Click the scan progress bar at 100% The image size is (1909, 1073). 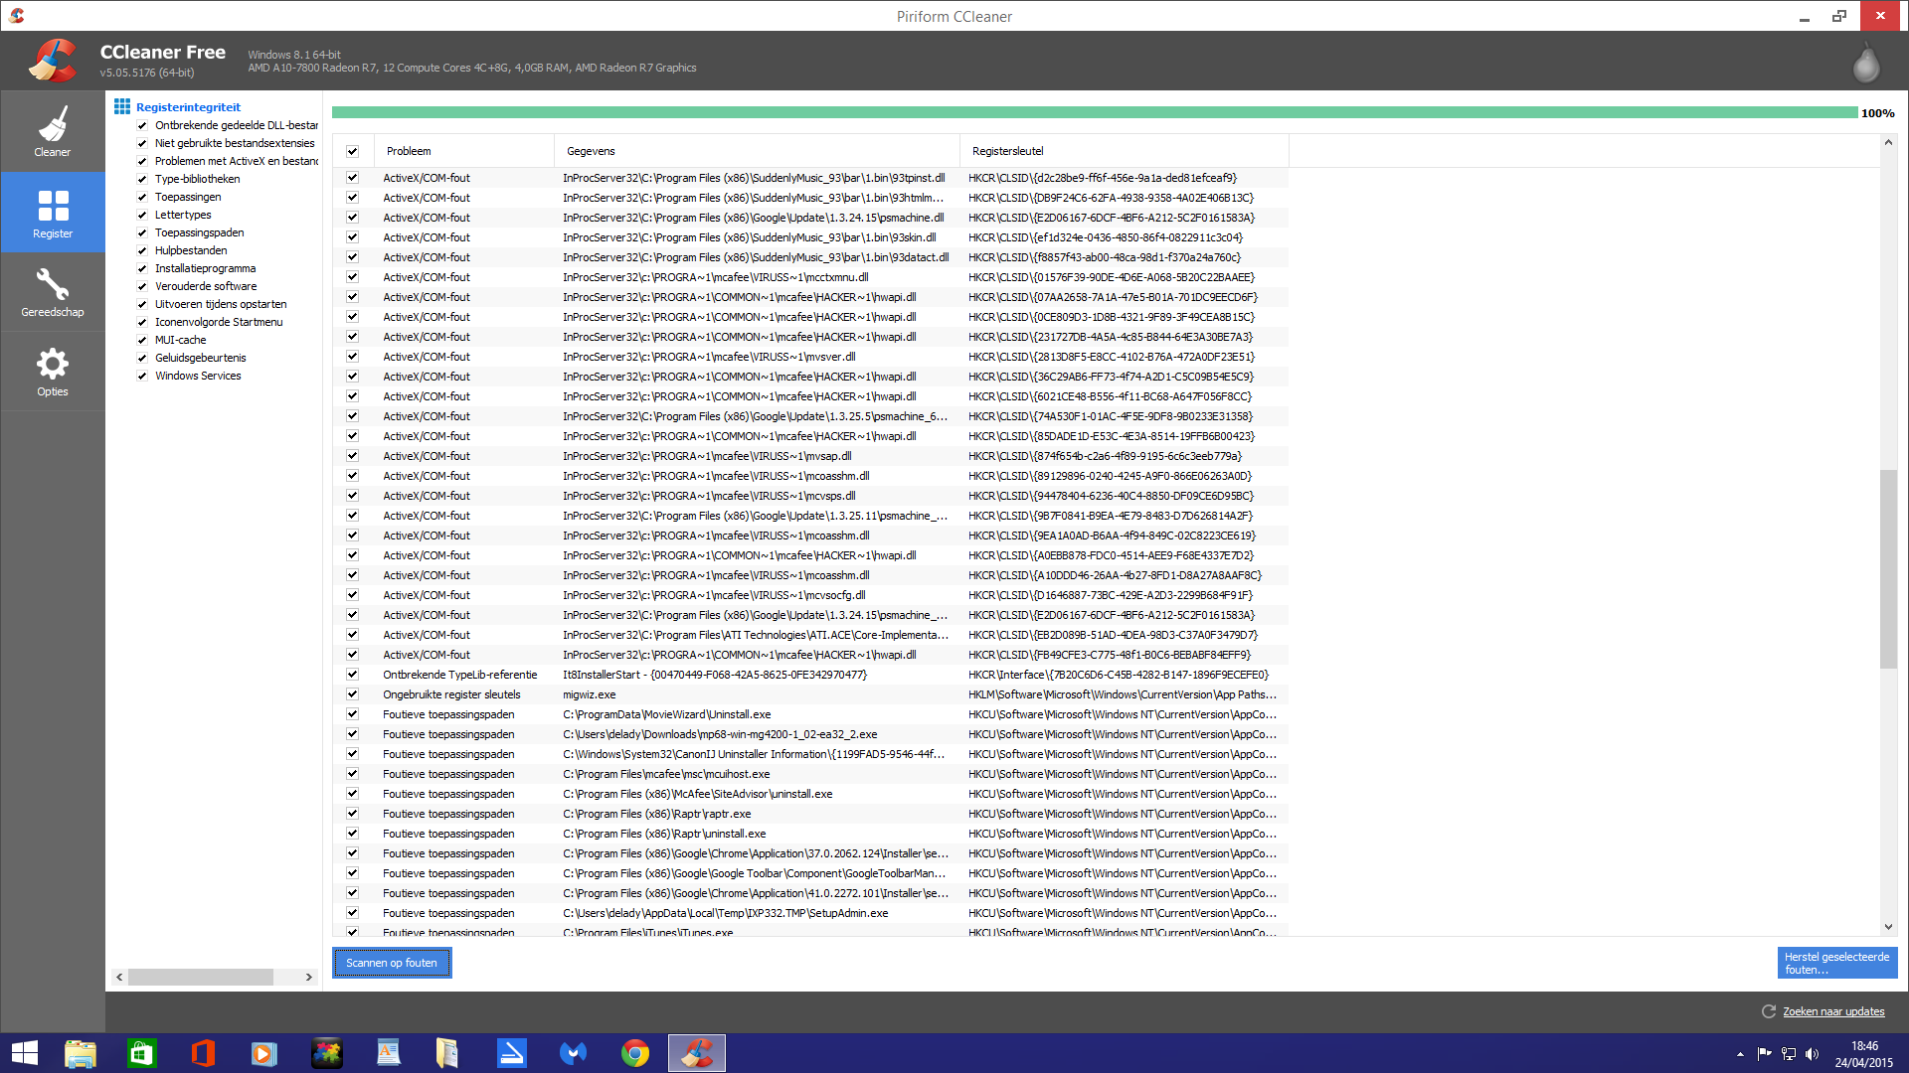pyautogui.click(x=1094, y=112)
